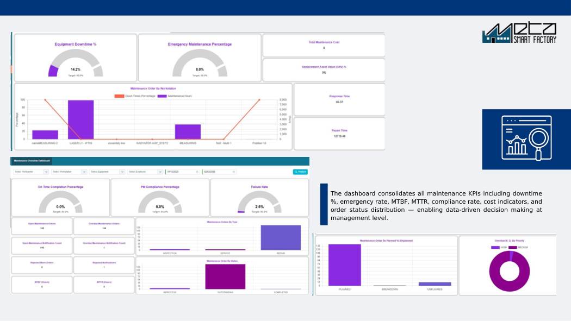Click the PLANNED bar in Planned Vs Unplanned chart
This screenshot has height=321, width=571.
coord(344,265)
